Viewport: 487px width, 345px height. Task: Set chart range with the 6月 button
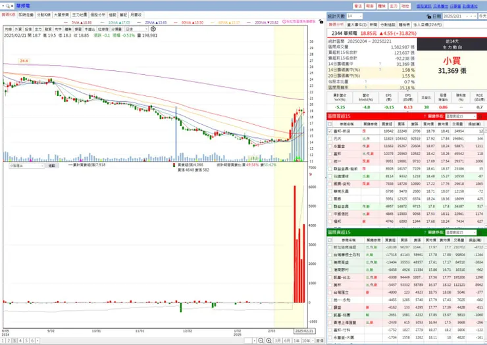tap(287, 340)
